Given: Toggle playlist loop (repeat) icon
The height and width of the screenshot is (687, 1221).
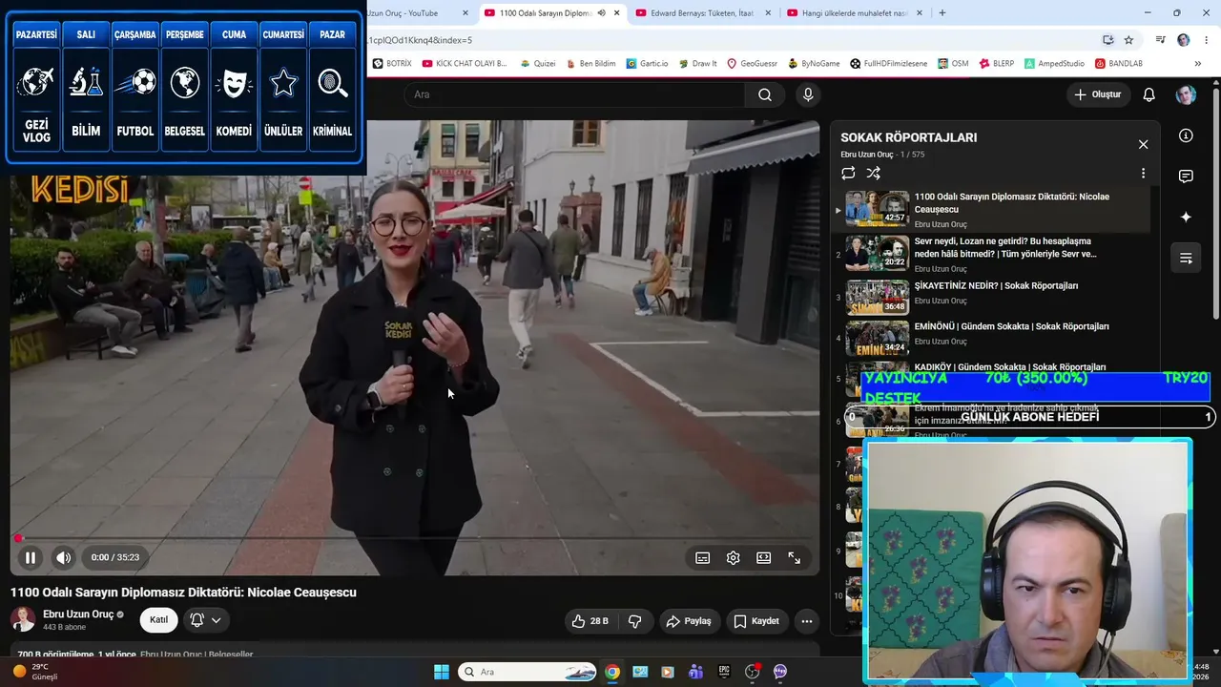Looking at the screenshot, I should 848,174.
